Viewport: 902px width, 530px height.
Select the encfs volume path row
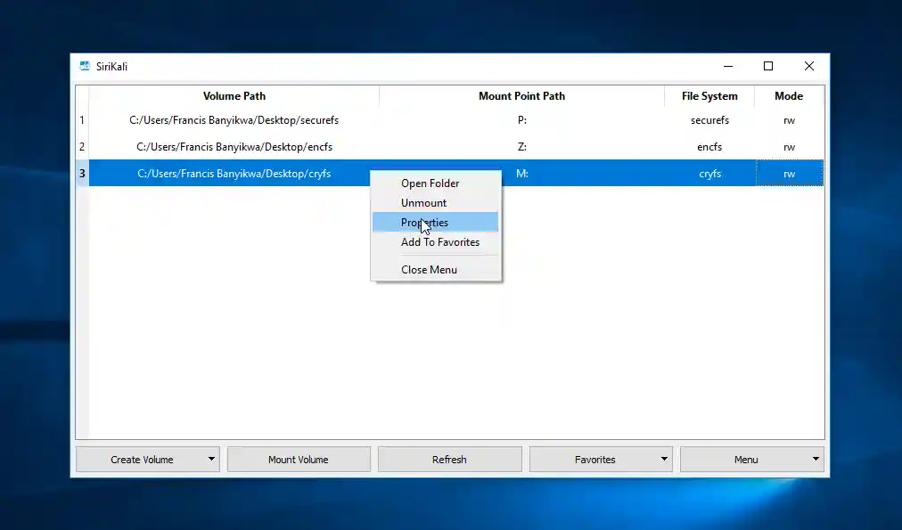pyautogui.click(x=234, y=147)
